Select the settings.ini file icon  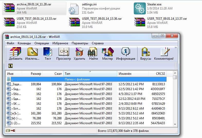tap(74, 9)
